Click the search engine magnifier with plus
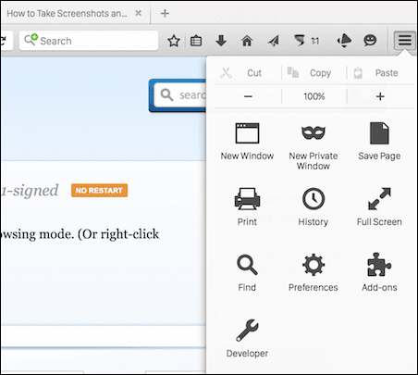 tap(31, 40)
